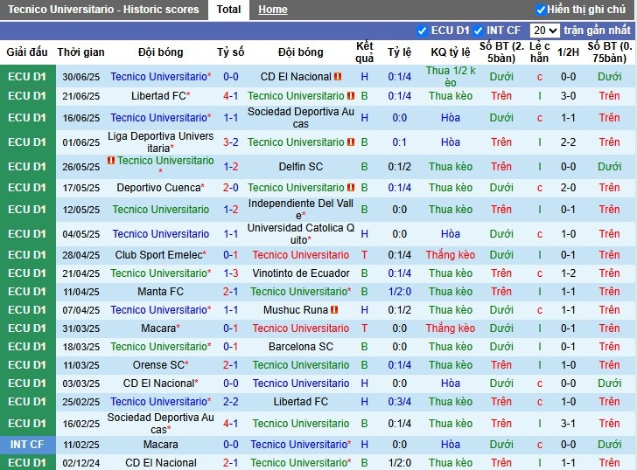Click the 3-0 half-time score on 21/06/25
637x470 pixels.
click(568, 96)
